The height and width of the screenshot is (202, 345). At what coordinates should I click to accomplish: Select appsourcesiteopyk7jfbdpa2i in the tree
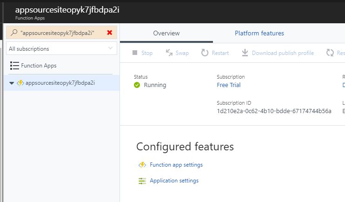click(x=60, y=83)
